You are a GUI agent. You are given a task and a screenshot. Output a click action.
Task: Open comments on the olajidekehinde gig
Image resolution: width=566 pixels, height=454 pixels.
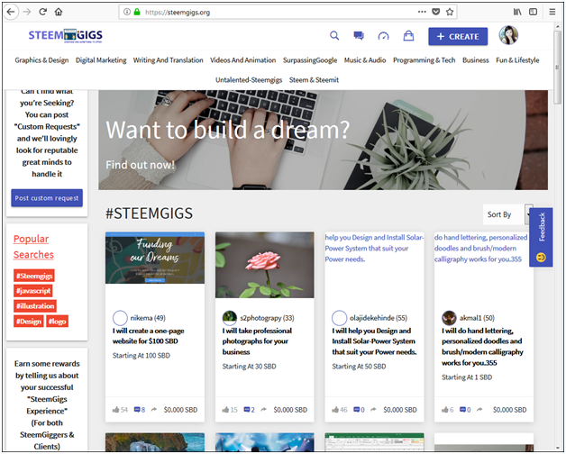(357, 410)
